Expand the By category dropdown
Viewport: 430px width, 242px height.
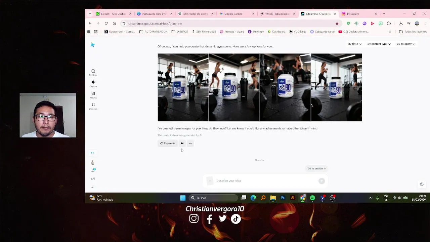coord(405,44)
